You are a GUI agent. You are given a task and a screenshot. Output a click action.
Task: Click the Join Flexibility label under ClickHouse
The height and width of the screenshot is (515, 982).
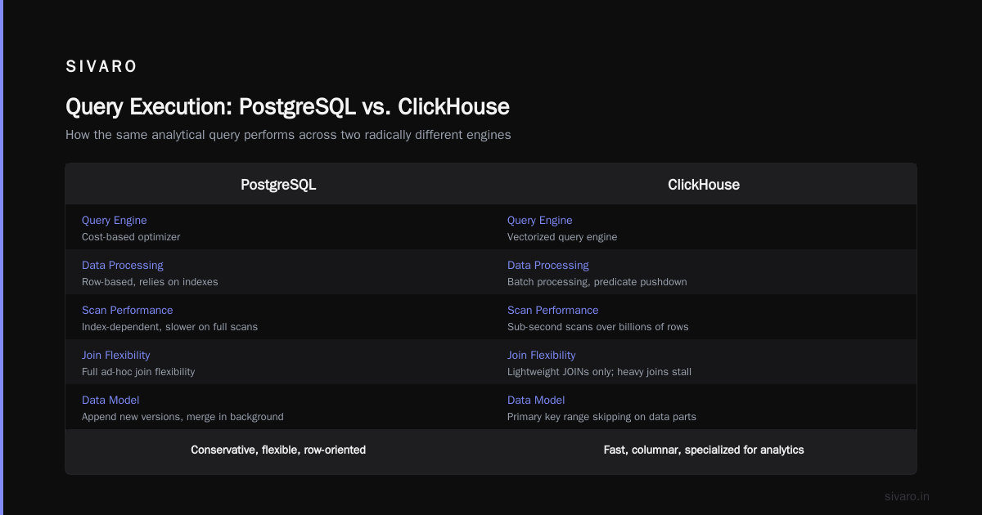tap(542, 356)
